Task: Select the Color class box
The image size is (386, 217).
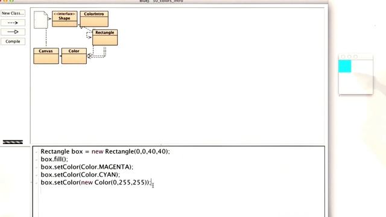Action: pyautogui.click(x=74, y=56)
